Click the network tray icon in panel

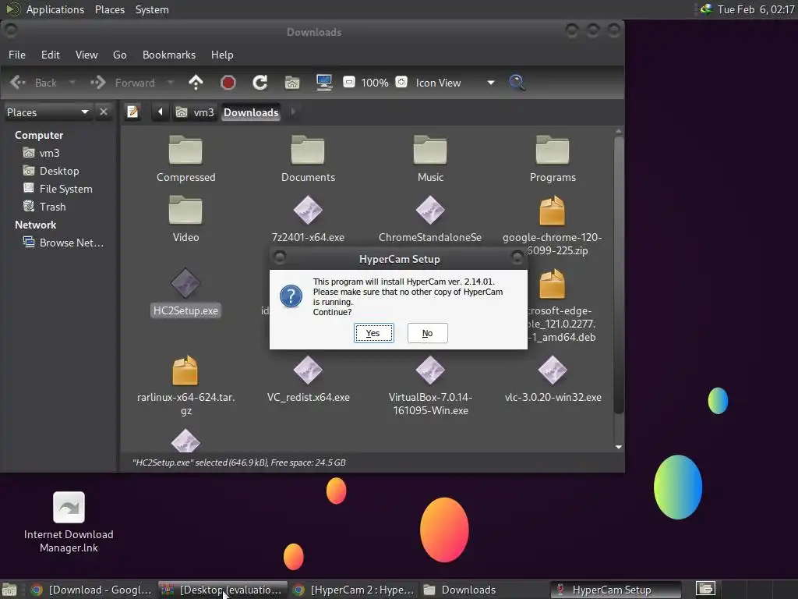point(706,9)
